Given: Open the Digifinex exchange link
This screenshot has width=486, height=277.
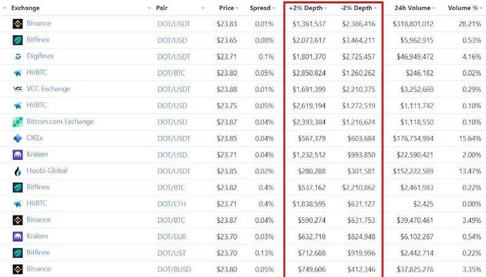Looking at the screenshot, I should 40,56.
